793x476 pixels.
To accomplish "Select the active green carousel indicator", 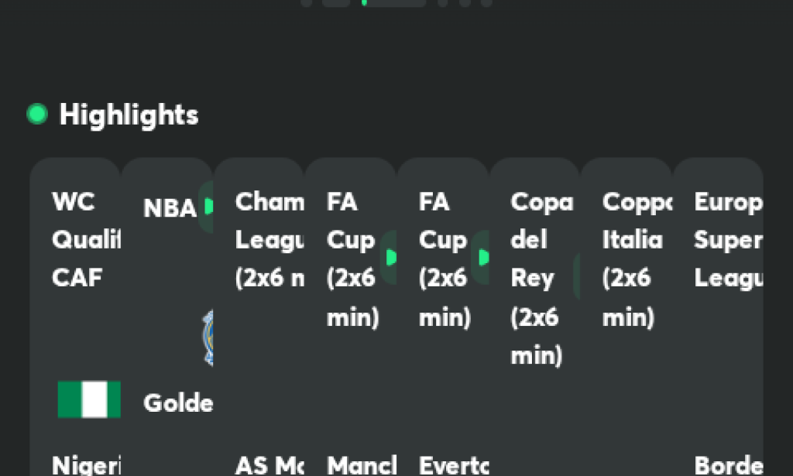I will click(x=364, y=2).
